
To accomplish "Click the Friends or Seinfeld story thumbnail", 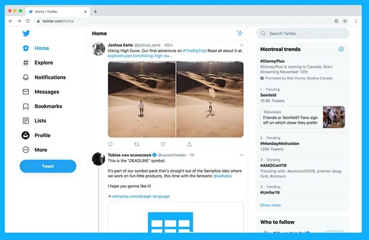I will click(334, 117).
